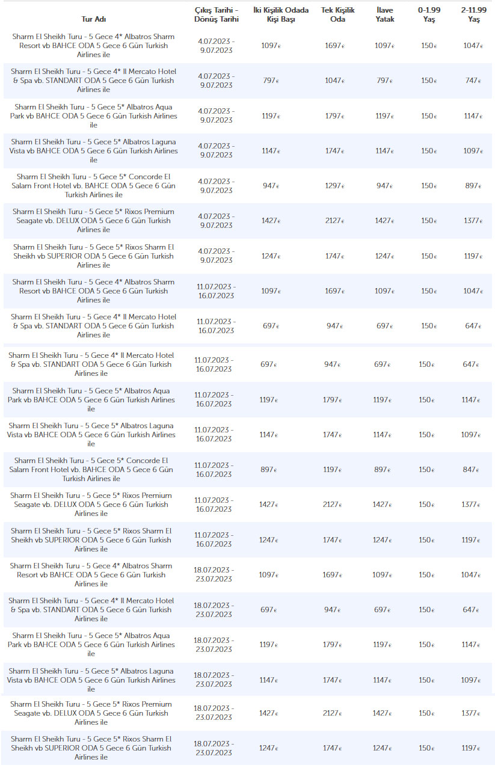495x774 pixels.
Task: Open the Il Mercato tour departing 4.07.2023
Action: tap(93, 81)
